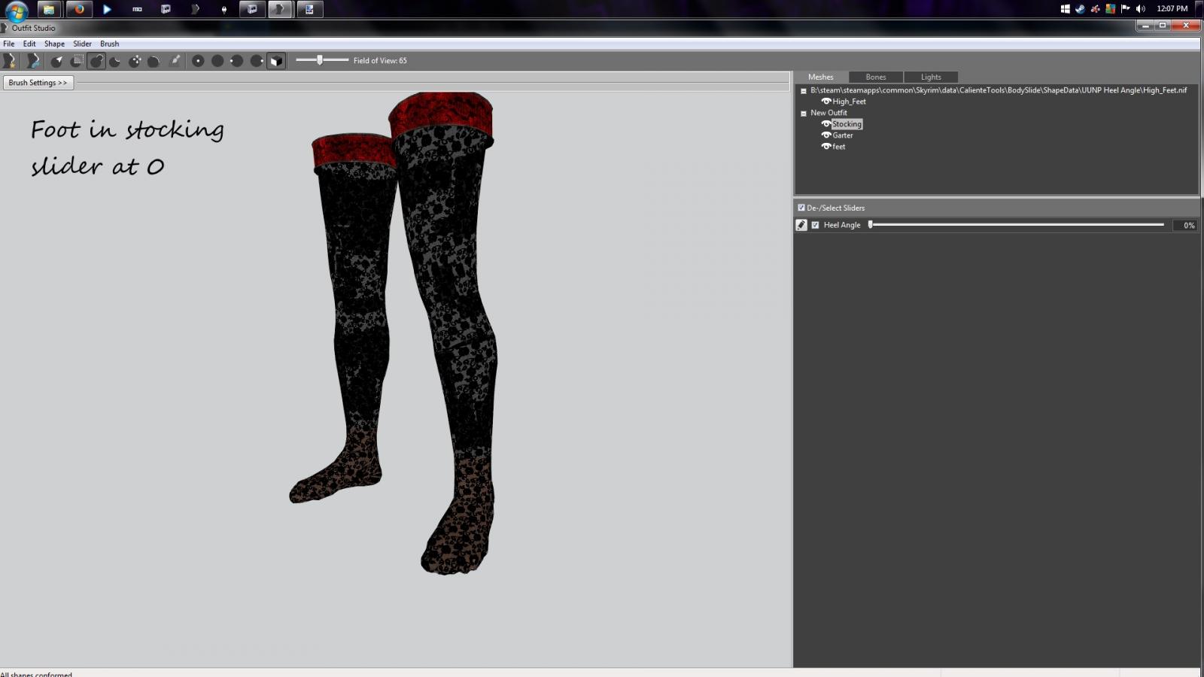Click the circle icon with left-side dot
This screenshot has width=1204, height=677.
[x=237, y=61]
